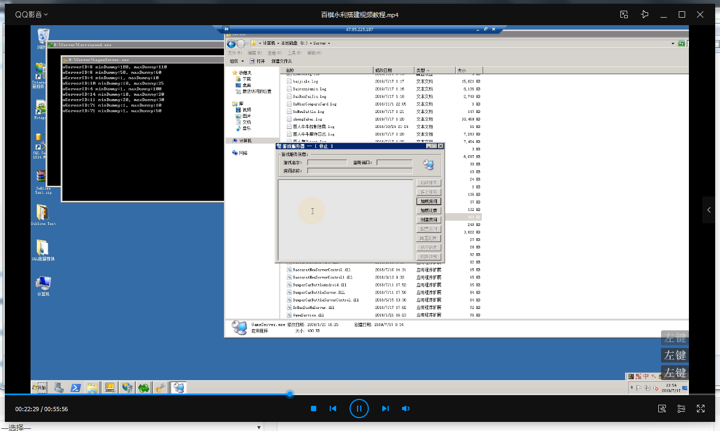Open the SQL批量替换 desktop folder
This screenshot has width=720, height=431.
point(42,250)
